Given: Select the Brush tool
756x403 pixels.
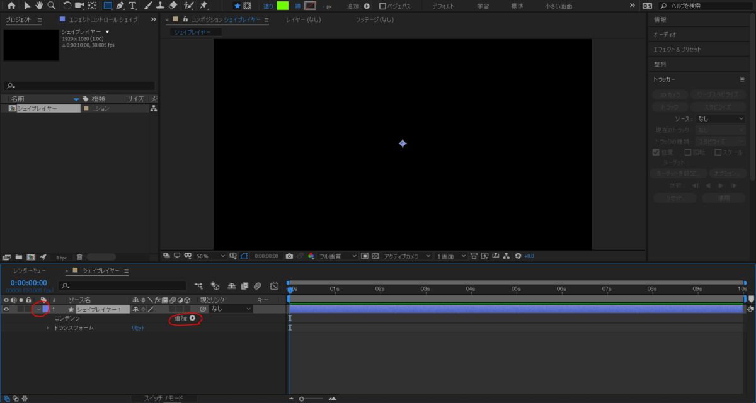Looking at the screenshot, I should click(148, 6).
